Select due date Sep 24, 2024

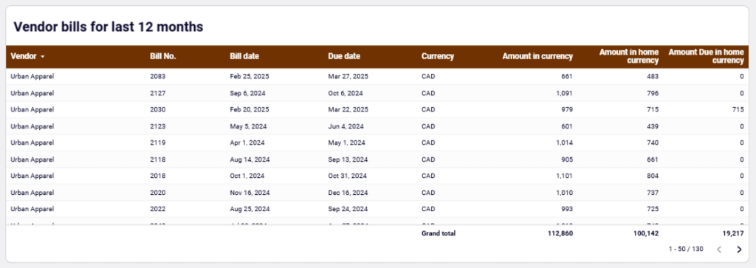pyautogui.click(x=348, y=209)
